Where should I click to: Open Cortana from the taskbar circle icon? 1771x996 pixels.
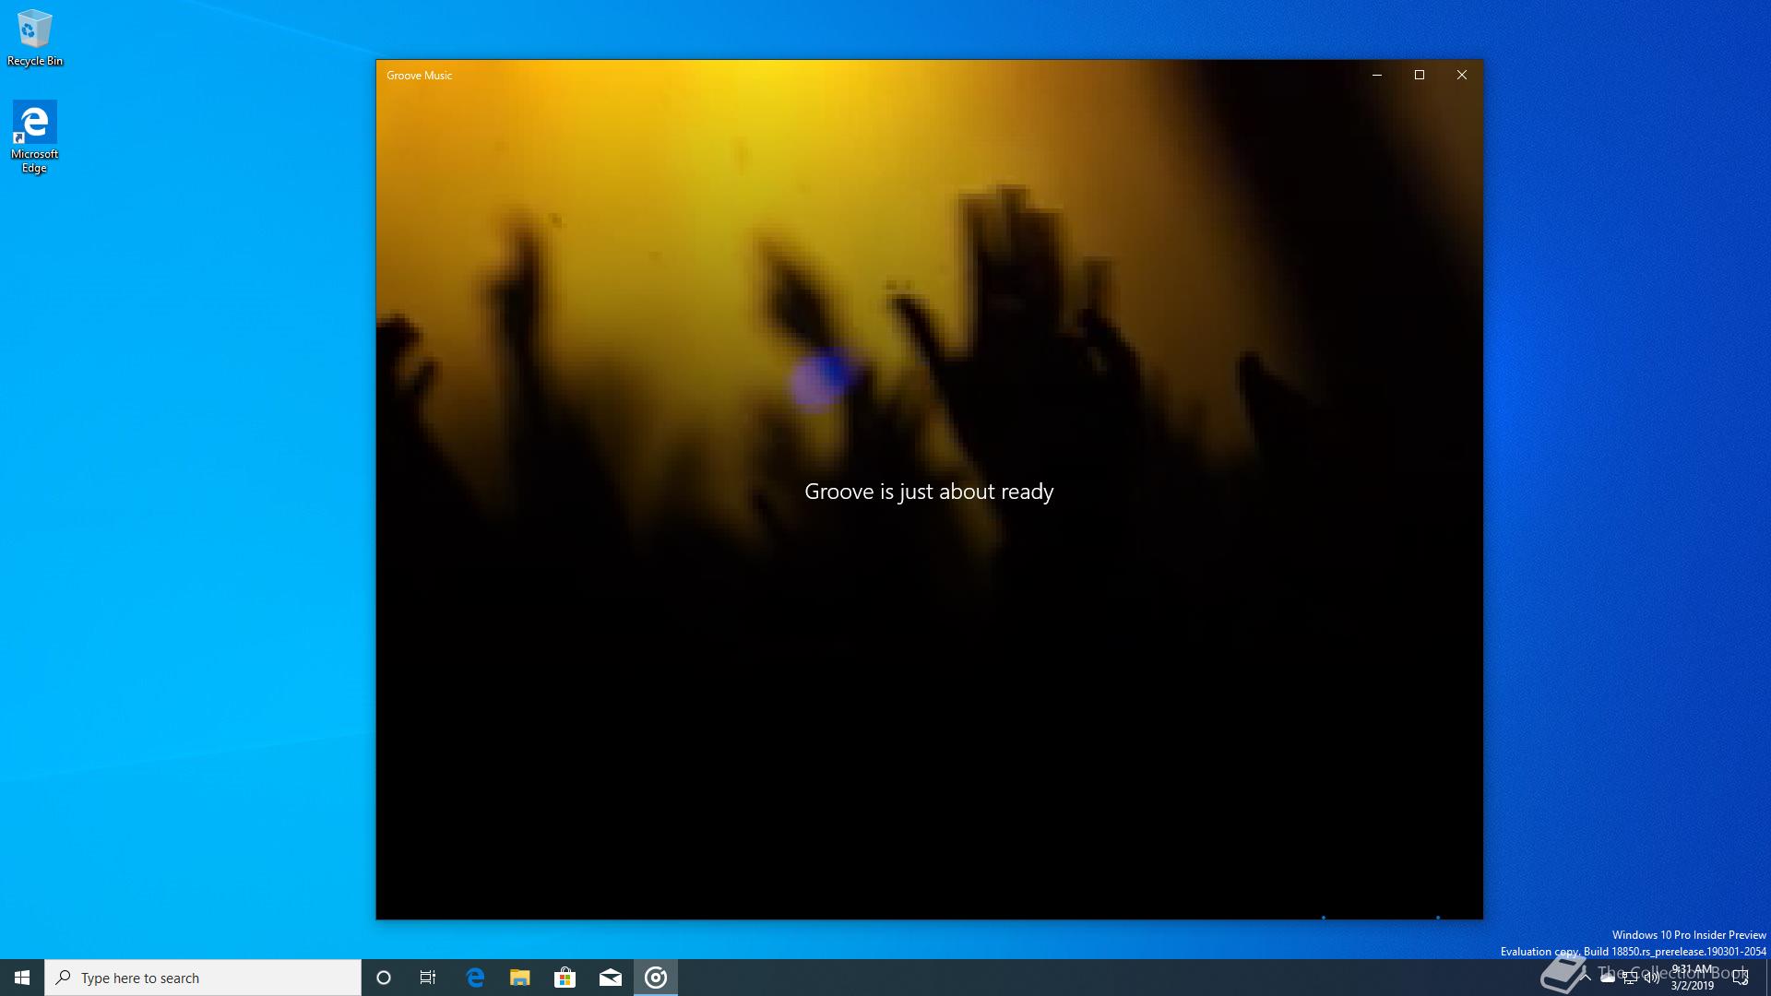point(384,978)
